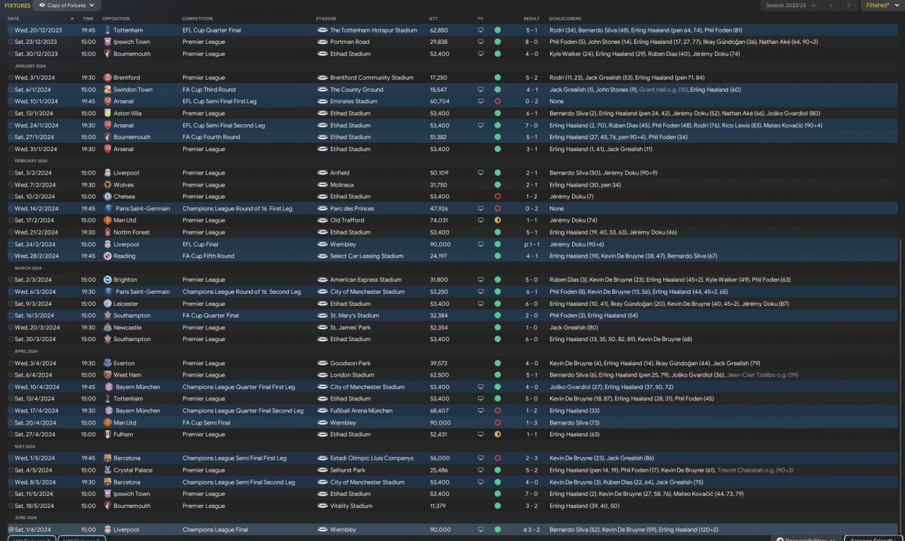Click Tottenham badge in the 20/12/2023 row
This screenshot has height=541, width=905.
click(x=107, y=30)
